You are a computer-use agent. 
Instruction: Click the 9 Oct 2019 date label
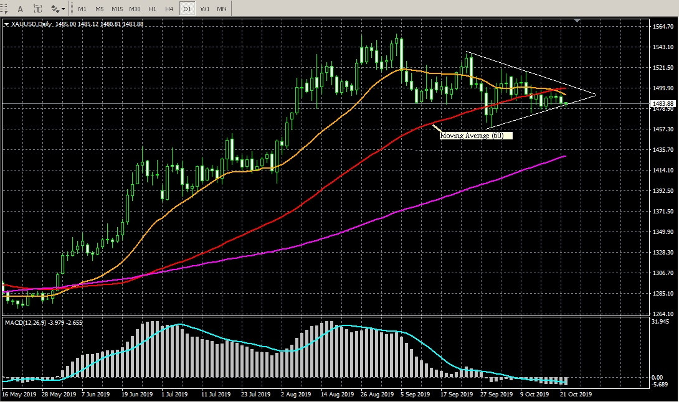coord(534,394)
